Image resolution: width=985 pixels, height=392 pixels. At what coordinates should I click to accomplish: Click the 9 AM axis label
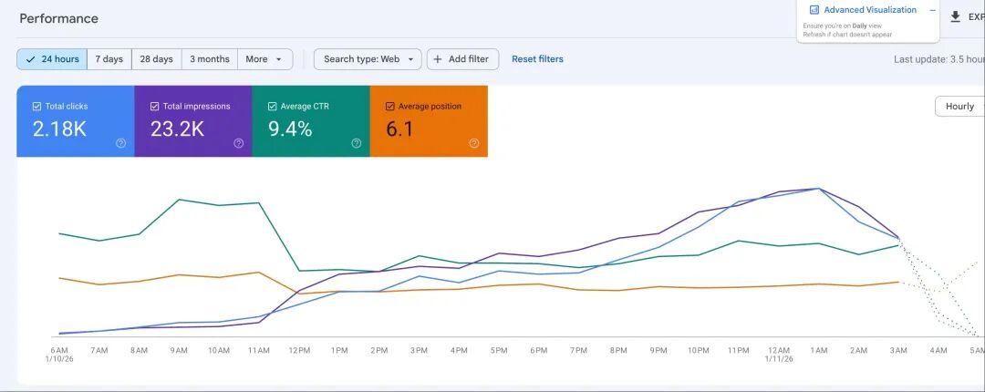179,351
